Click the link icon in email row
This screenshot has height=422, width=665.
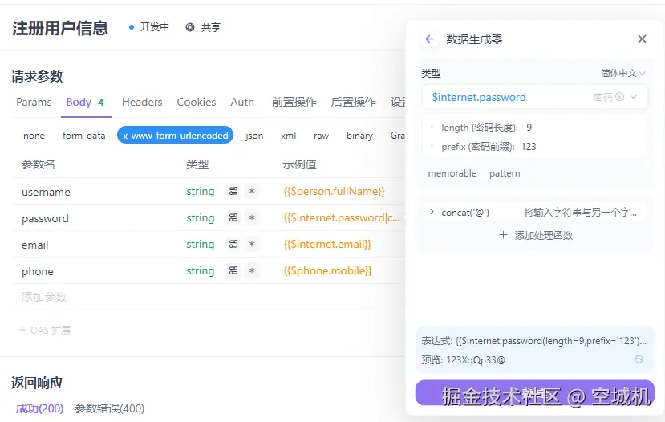click(233, 244)
